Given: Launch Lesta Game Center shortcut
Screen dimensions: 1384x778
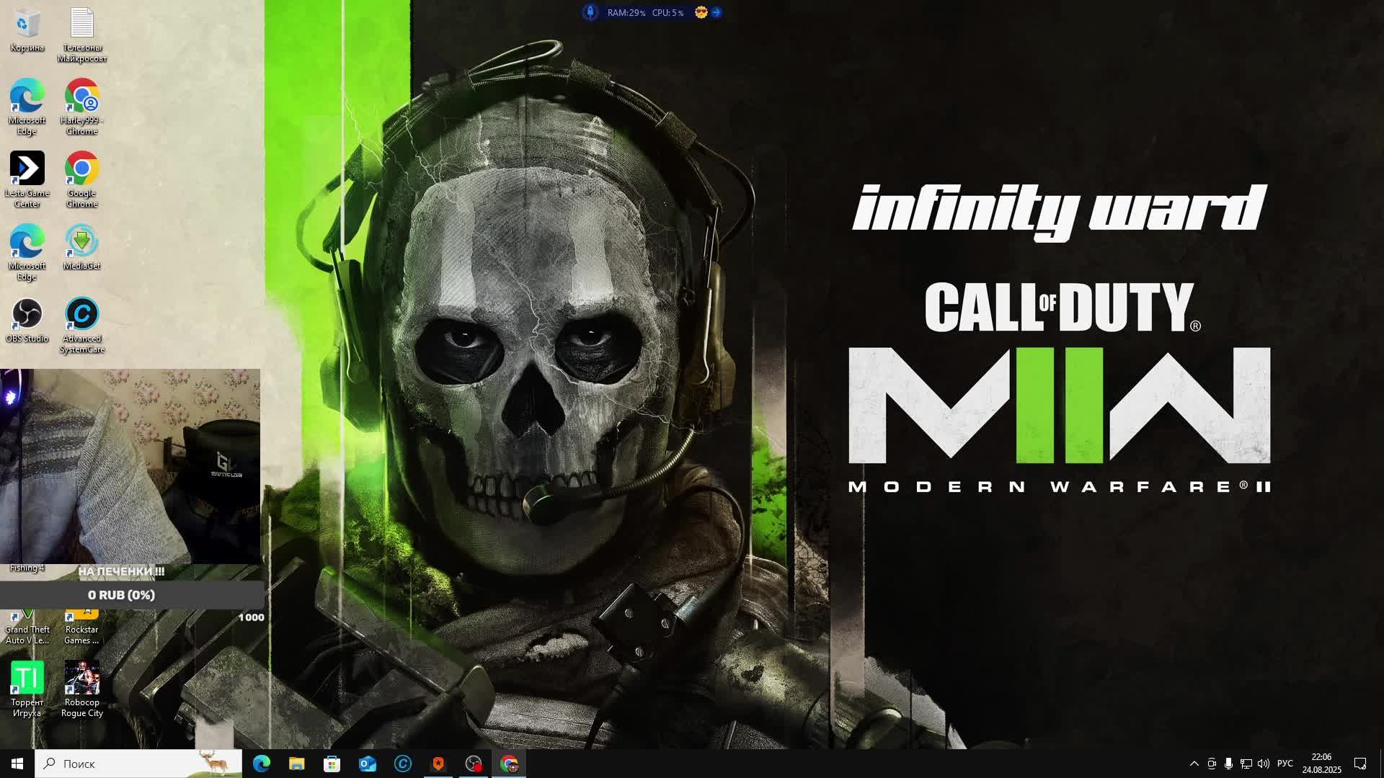Looking at the screenshot, I should tap(27, 169).
